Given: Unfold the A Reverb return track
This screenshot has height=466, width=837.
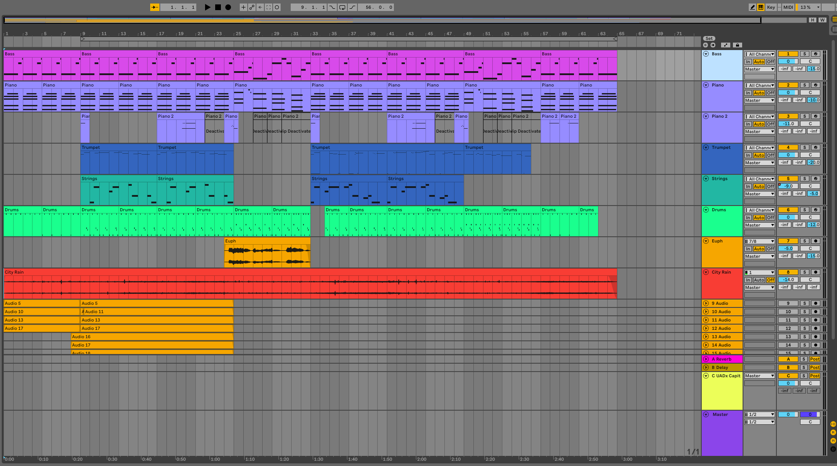Looking at the screenshot, I should [706, 359].
